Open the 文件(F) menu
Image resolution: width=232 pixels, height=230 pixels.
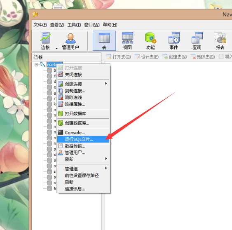pyautogui.click(x=40, y=25)
